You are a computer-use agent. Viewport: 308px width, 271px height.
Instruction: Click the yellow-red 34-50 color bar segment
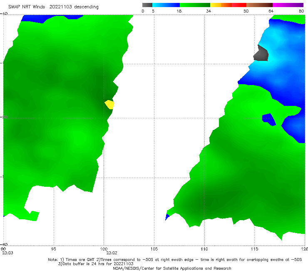click(228, 5)
